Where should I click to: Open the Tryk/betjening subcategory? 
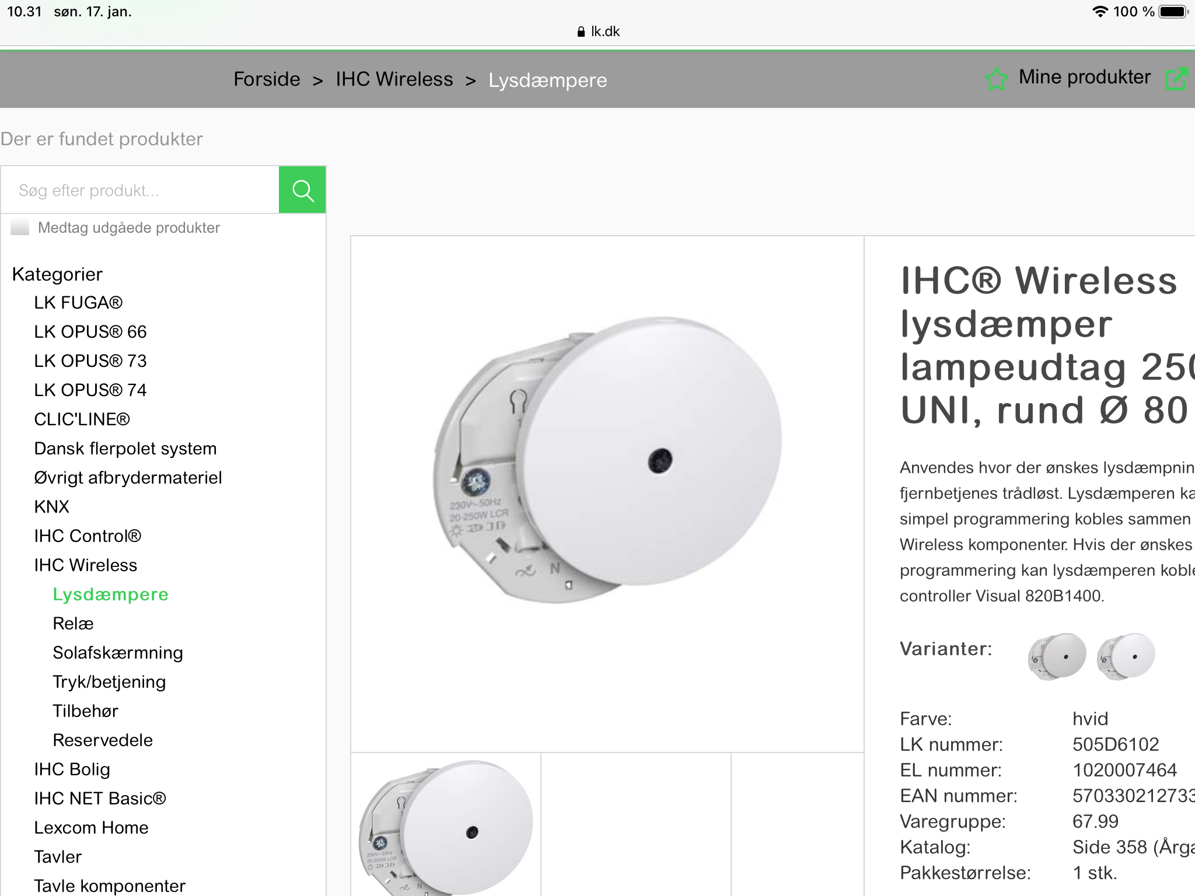click(109, 682)
